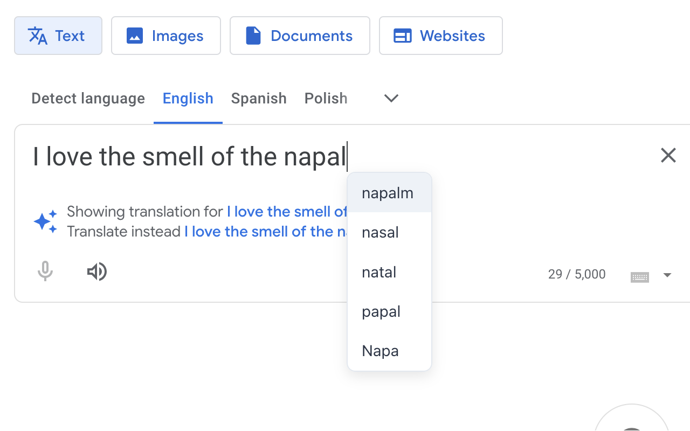The height and width of the screenshot is (431, 690).
Task: Click inside the source text input field
Action: pyautogui.click(x=189, y=157)
